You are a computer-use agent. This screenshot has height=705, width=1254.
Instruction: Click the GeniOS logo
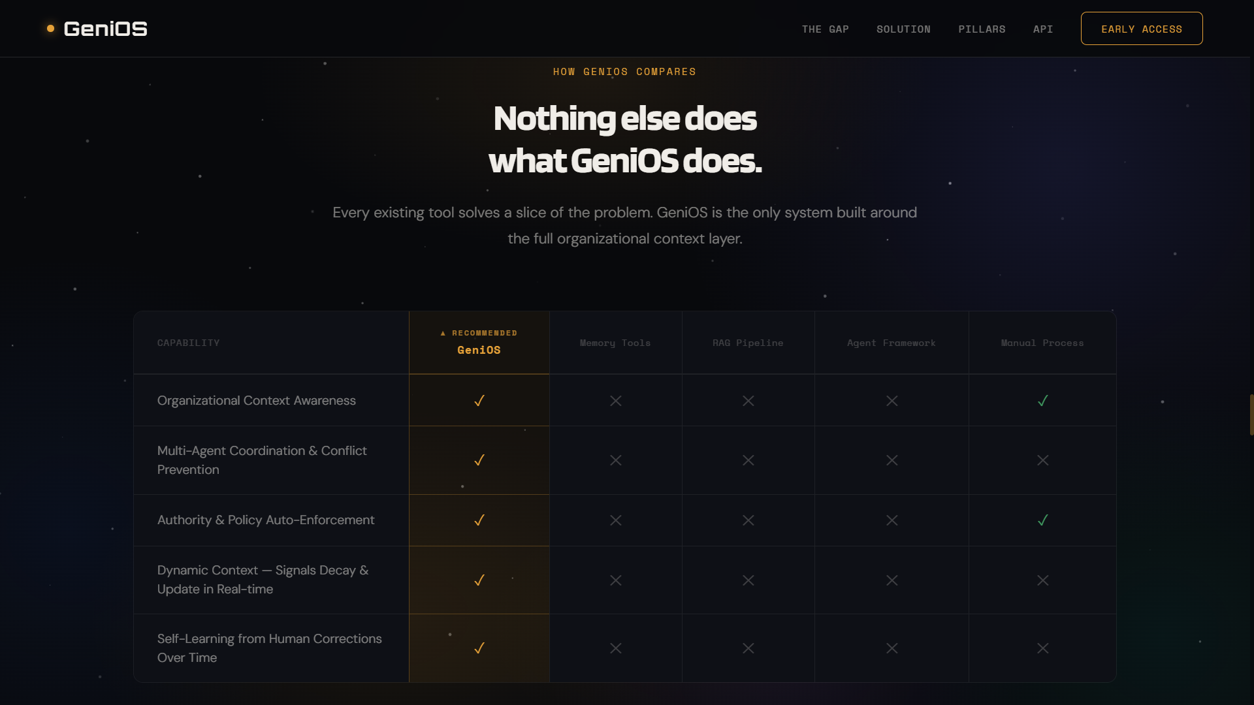pos(97,29)
